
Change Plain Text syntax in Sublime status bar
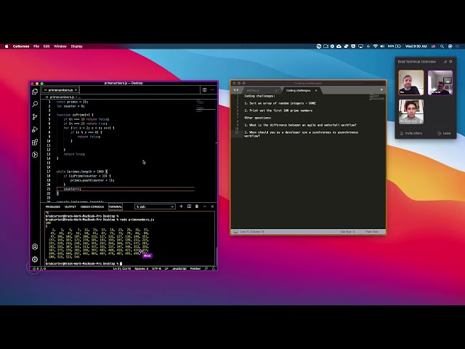[371, 231]
